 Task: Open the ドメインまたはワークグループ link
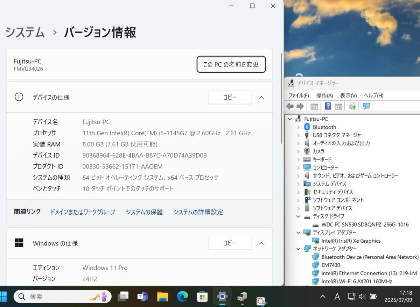tap(83, 212)
